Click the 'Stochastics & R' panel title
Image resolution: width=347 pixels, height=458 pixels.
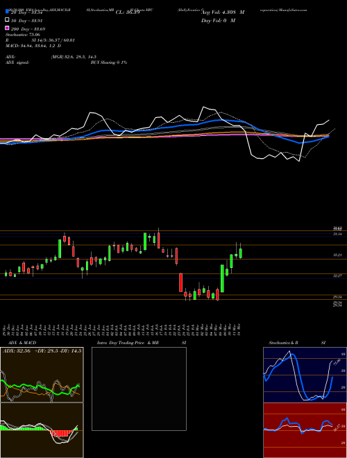284,343
